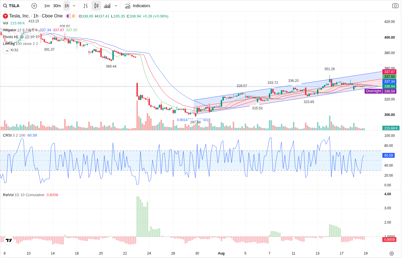
Task: Select the 1h interval
Action: pos(67,6)
